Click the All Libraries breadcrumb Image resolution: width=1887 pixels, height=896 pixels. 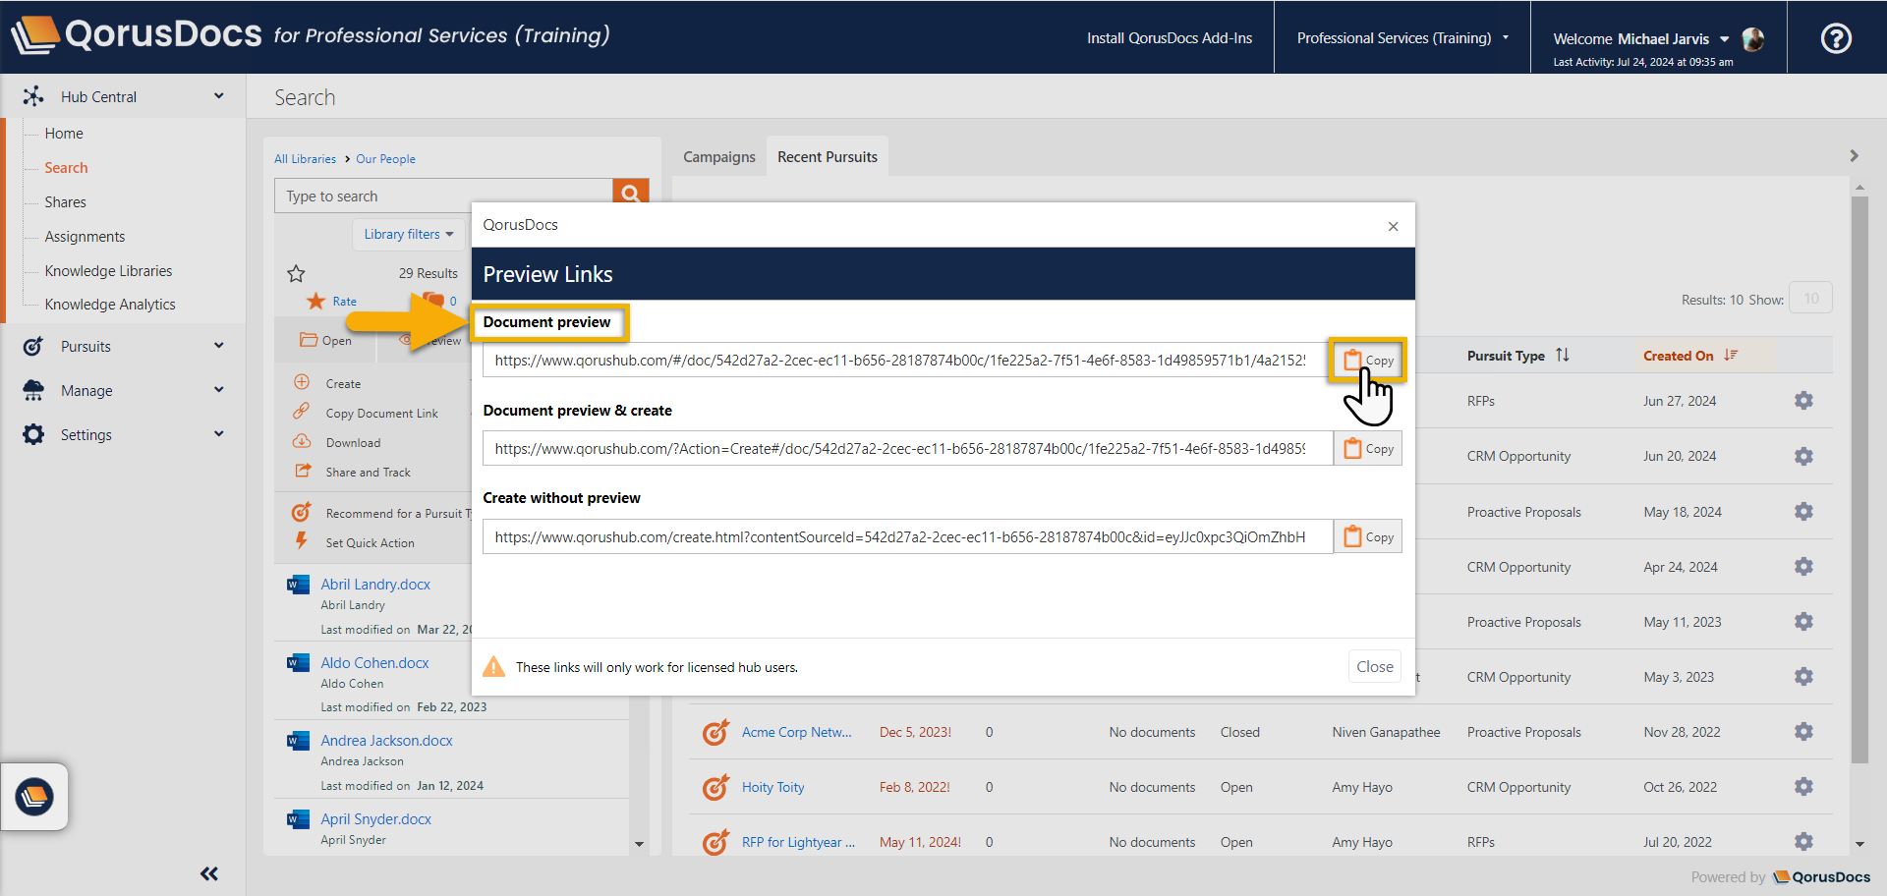pos(305,159)
